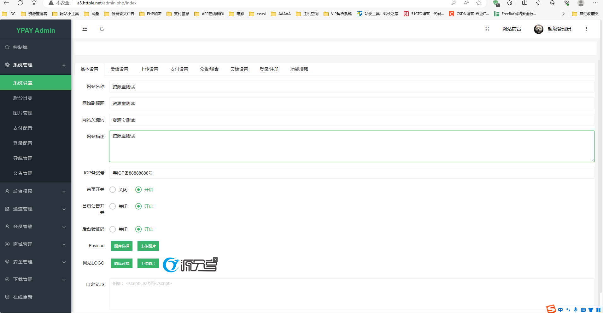Click the 系统管理 gear icon
This screenshot has height=313, width=603.
coord(7,65)
